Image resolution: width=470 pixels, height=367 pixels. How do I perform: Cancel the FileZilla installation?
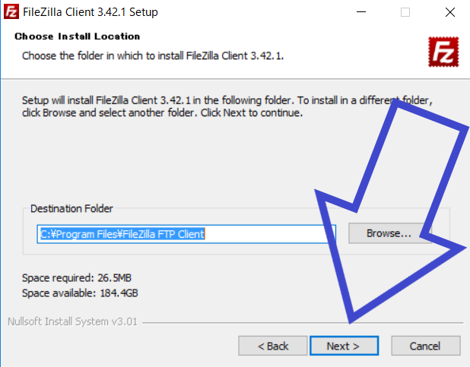coord(426,346)
